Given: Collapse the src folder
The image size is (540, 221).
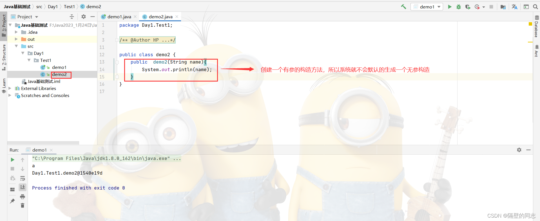Looking at the screenshot, I should 16,46.
